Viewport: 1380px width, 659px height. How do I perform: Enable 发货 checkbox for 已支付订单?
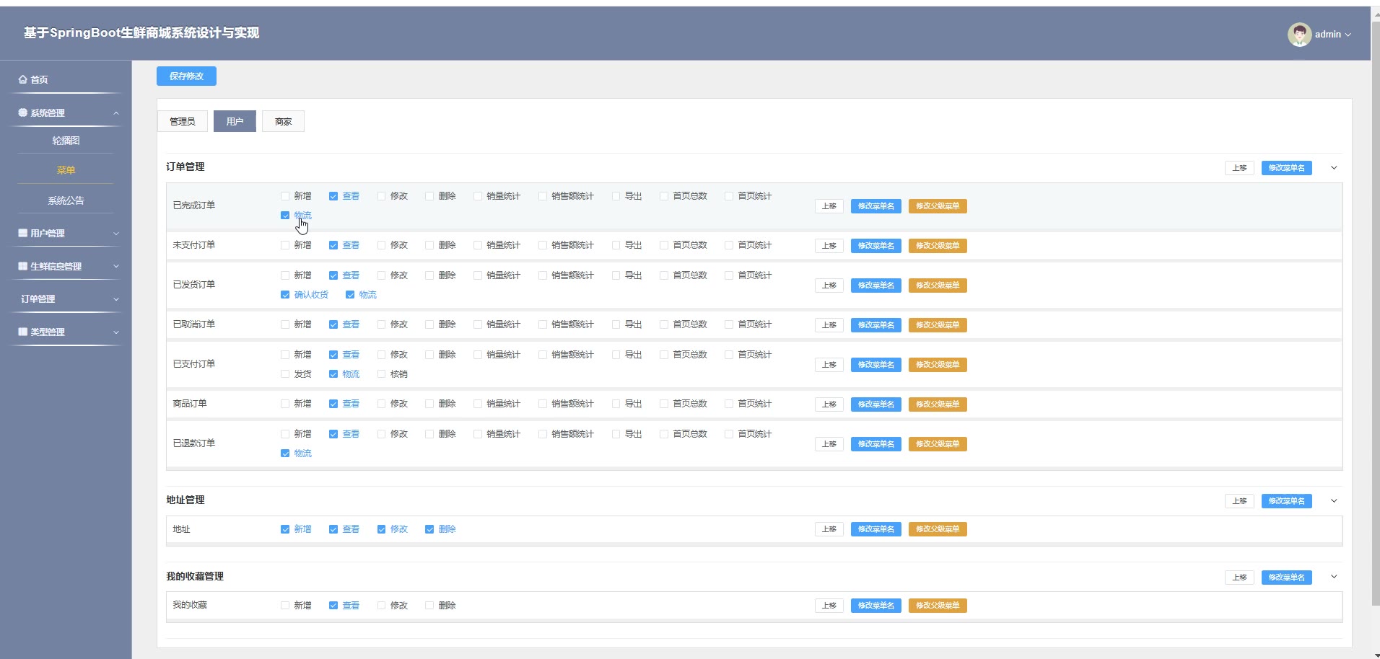tap(285, 374)
